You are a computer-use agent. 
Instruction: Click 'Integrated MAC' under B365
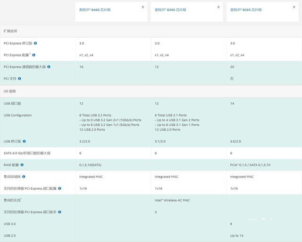(x=242, y=177)
